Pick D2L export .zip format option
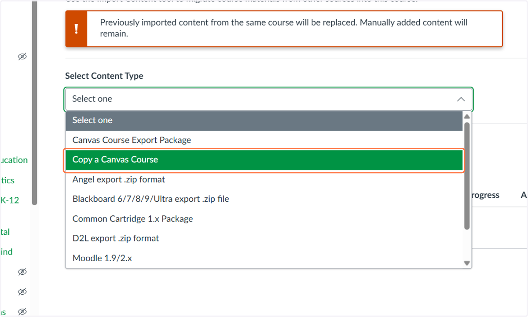This screenshot has height=317, width=528. (x=264, y=238)
